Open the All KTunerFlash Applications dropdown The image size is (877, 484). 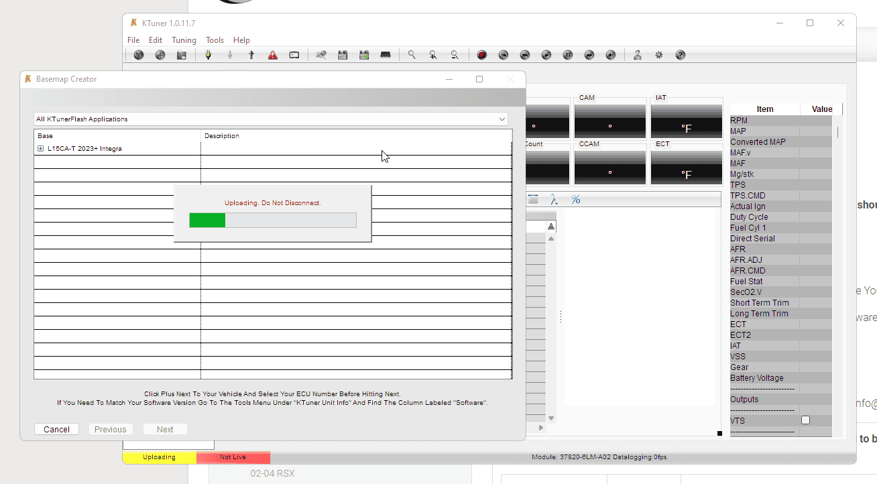click(x=502, y=119)
